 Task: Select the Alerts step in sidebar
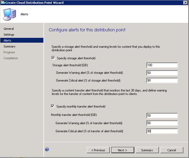7,40
